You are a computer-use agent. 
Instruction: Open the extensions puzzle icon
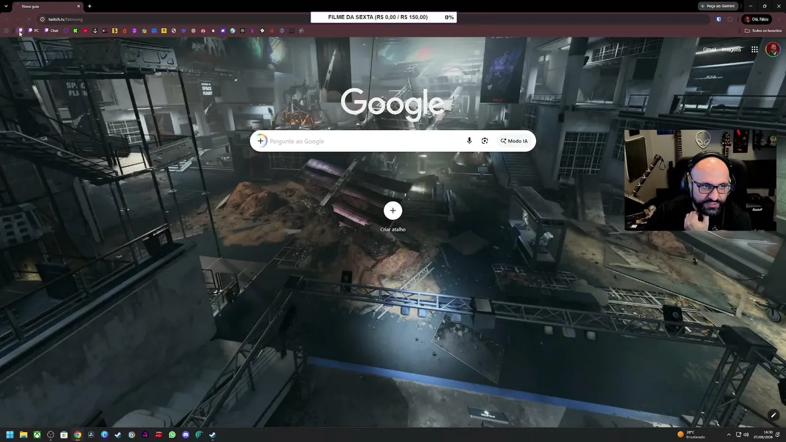tap(730, 19)
